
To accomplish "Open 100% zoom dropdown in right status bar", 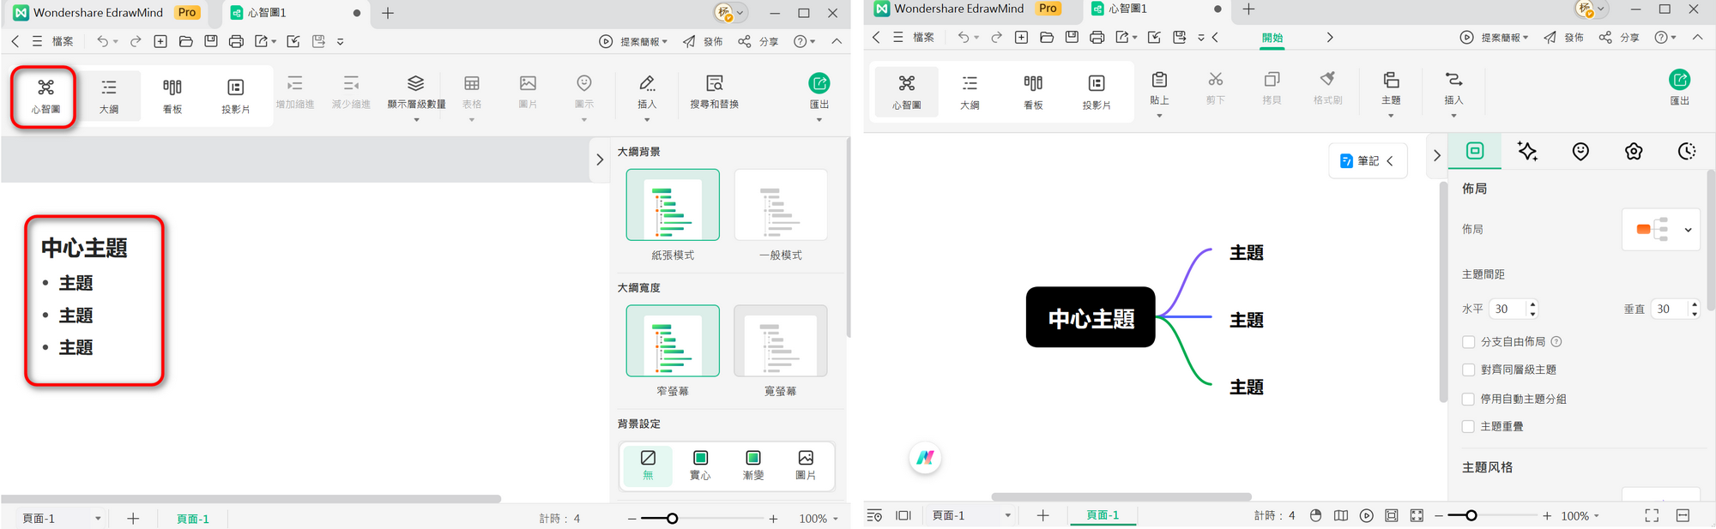I will 1597,516.
